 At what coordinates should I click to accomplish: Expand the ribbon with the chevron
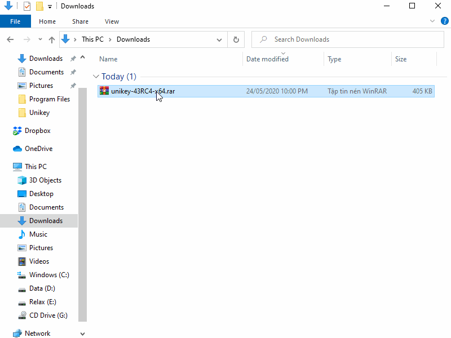tap(432, 21)
